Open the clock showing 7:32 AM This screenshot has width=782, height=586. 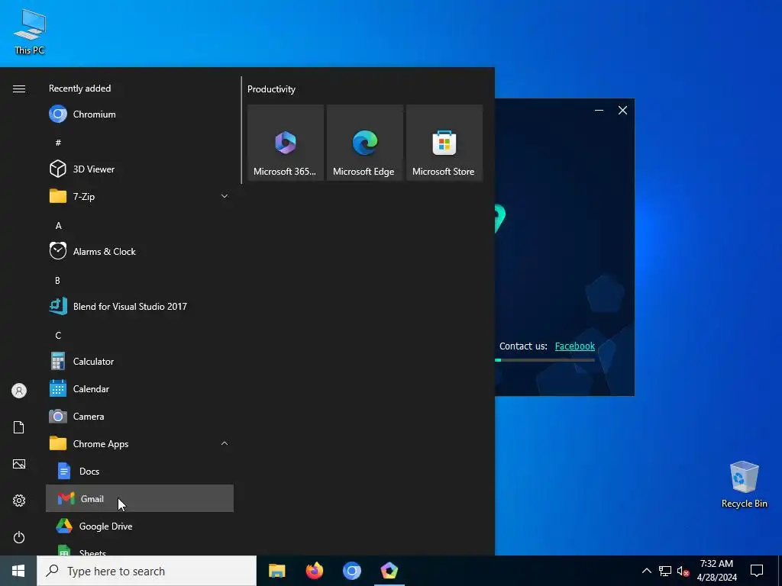click(716, 571)
